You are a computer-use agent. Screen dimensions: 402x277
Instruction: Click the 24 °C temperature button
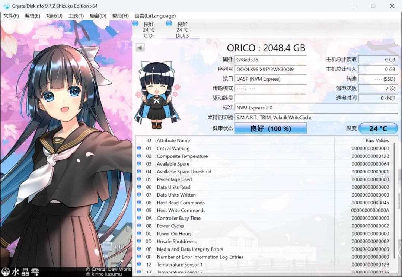[x=378, y=128]
